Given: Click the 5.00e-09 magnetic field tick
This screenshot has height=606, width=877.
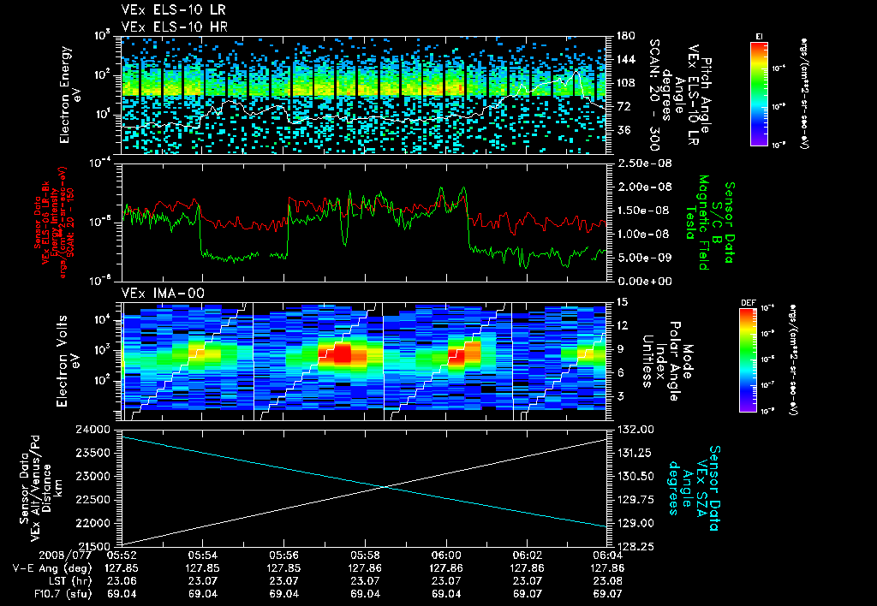Looking at the screenshot, I should (644, 258).
